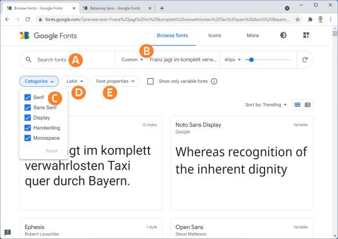Viewport: 338px width, 239px height.
Task: Open the Chrome profile avatar
Action: tap(321, 19)
